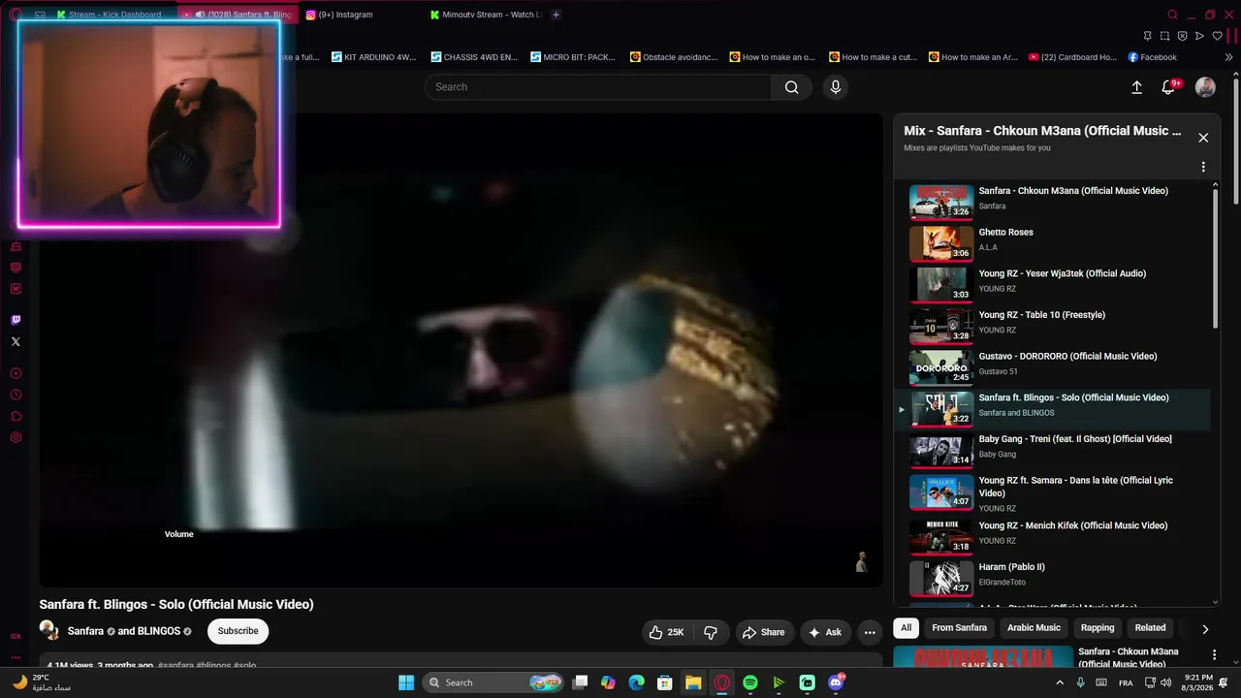The width and height of the screenshot is (1241, 698).
Task: Subscribe to the Sanfara channel
Action: click(x=238, y=631)
